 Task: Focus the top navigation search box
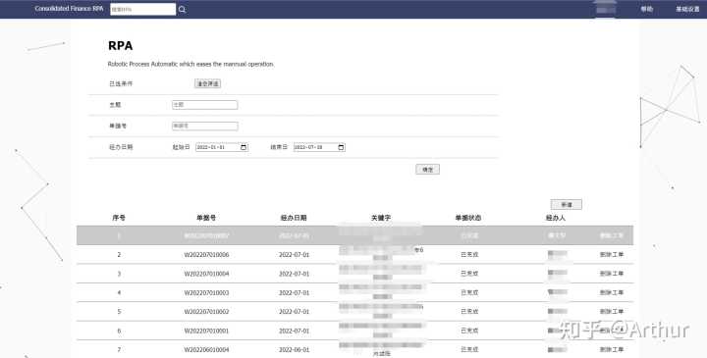coord(143,10)
